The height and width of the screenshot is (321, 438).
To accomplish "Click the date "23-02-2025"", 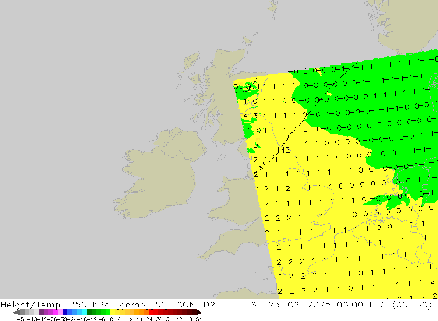I will 300,305.
